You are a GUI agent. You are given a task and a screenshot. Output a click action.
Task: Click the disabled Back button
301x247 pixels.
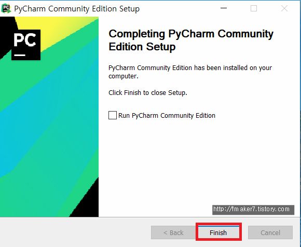173,232
